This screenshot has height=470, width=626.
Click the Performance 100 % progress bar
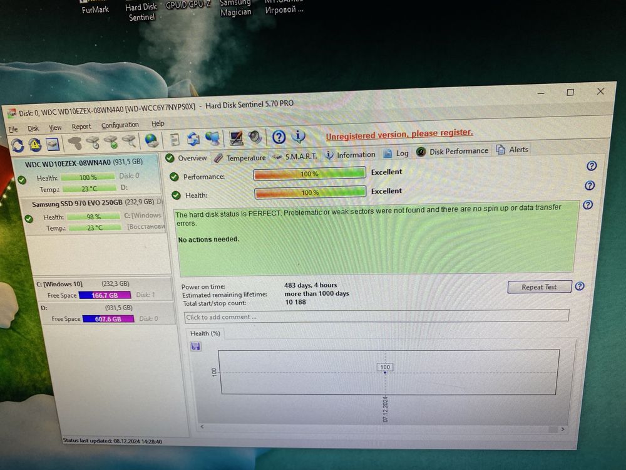pos(309,174)
